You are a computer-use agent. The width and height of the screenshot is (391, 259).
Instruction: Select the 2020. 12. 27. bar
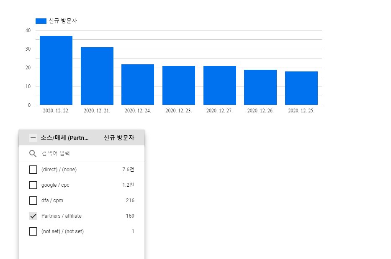point(220,86)
